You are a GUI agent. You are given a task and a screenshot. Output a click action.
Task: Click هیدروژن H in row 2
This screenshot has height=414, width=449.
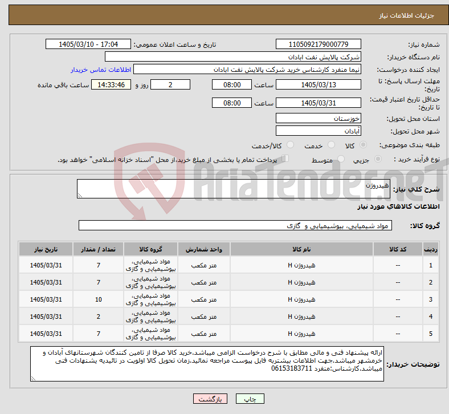tap(301, 282)
